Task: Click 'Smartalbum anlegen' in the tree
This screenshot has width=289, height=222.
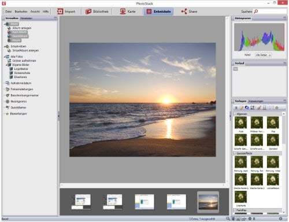Action: pos(25,50)
